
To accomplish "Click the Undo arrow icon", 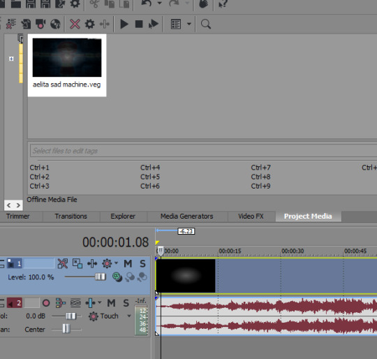I will 147,3.
